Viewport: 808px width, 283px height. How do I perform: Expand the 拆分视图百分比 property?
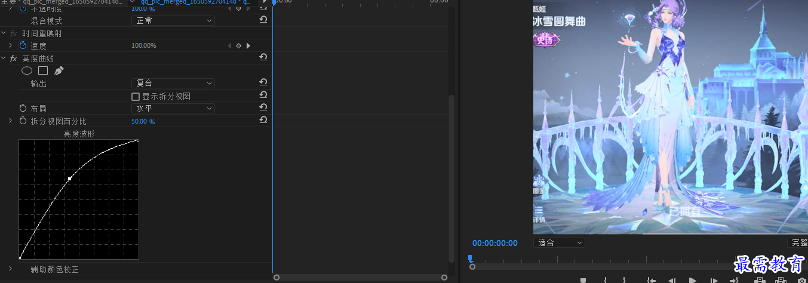click(10, 121)
